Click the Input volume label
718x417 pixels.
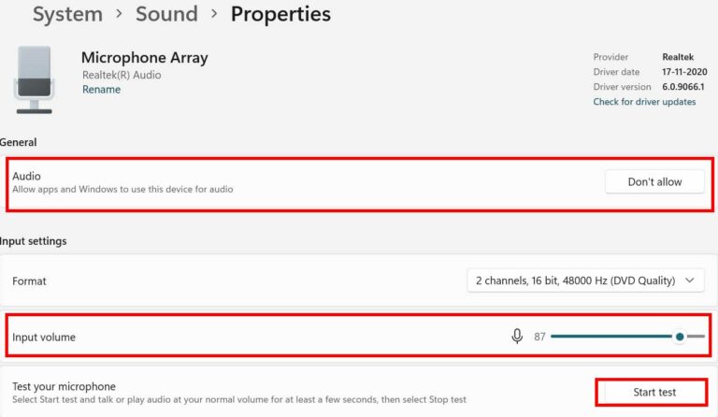click(44, 337)
